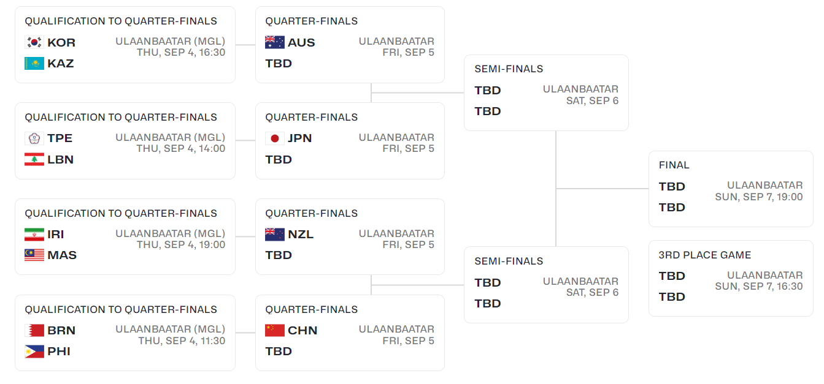824x384 pixels.
Task: Click the China flag icon
Action: click(274, 331)
